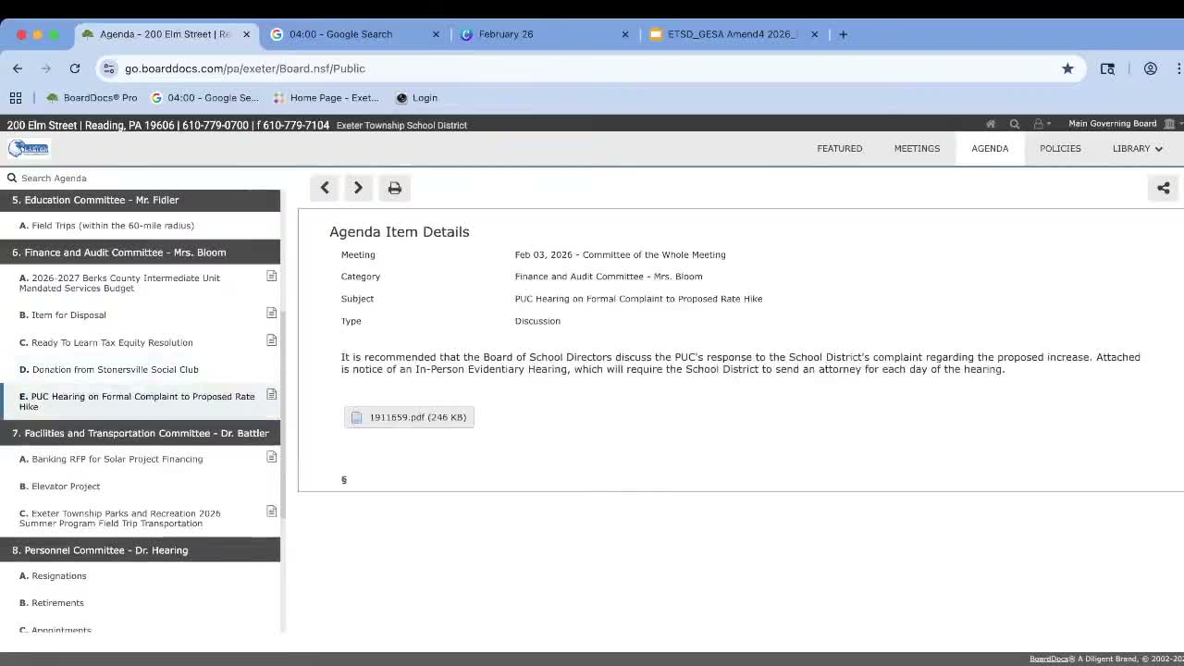
Task: Open attachment icon beside Item for Disposal
Action: pyautogui.click(x=271, y=314)
